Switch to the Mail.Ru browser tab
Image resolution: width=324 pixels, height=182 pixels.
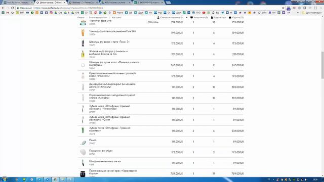18,3
